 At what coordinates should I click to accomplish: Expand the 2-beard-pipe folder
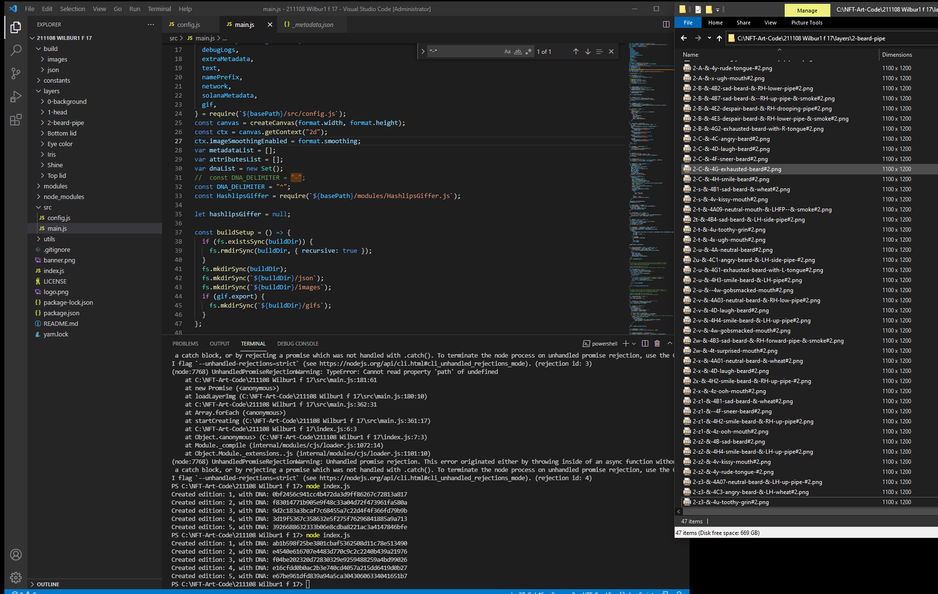[65, 123]
